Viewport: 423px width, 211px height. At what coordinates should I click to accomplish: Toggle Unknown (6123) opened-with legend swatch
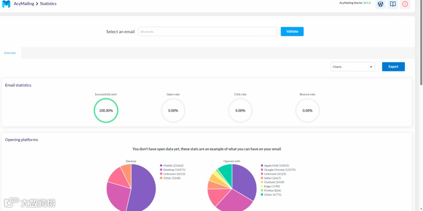pos(262,174)
